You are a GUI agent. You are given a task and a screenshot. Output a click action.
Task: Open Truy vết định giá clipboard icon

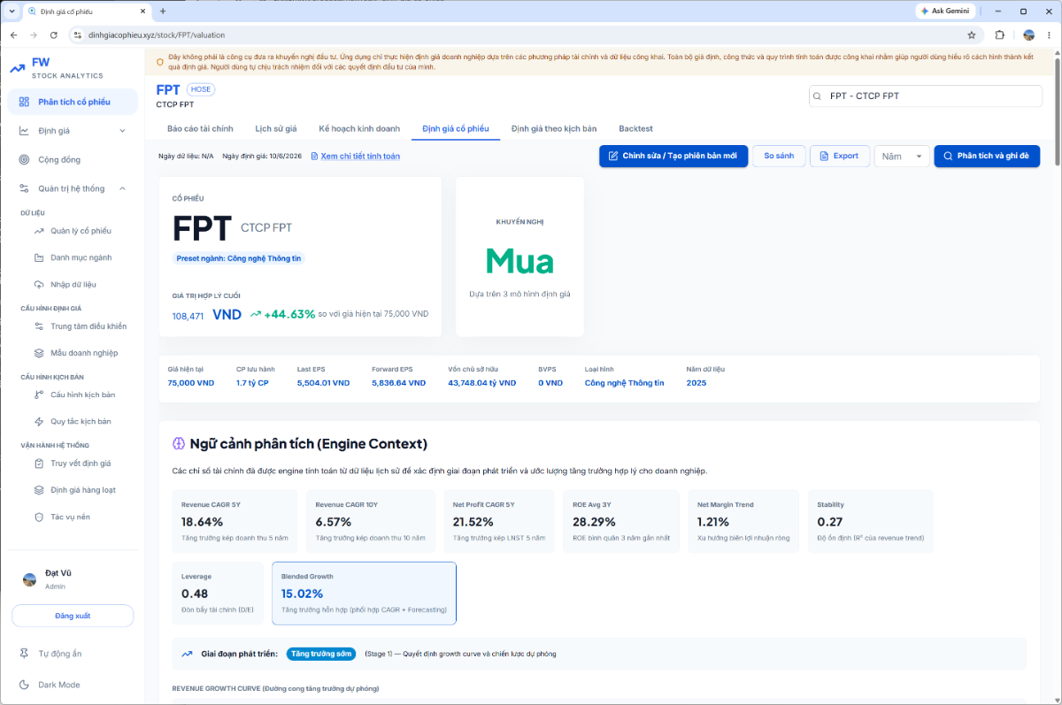tap(39, 464)
